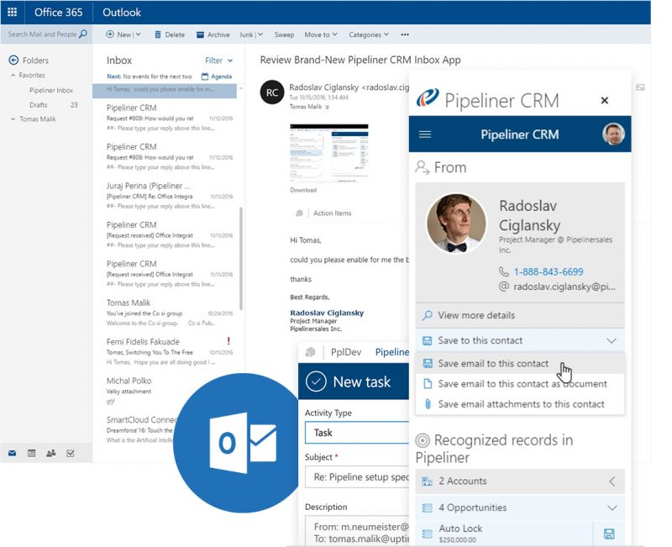Screen dimensions: 672x547
Task: Click the RC sender avatar
Action: click(272, 92)
